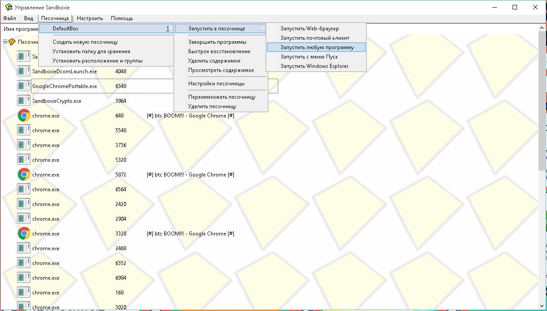Choose 'Запустить Web-браузер' from submenu
Image resolution: width=547 pixels, height=311 pixels.
pyautogui.click(x=310, y=29)
